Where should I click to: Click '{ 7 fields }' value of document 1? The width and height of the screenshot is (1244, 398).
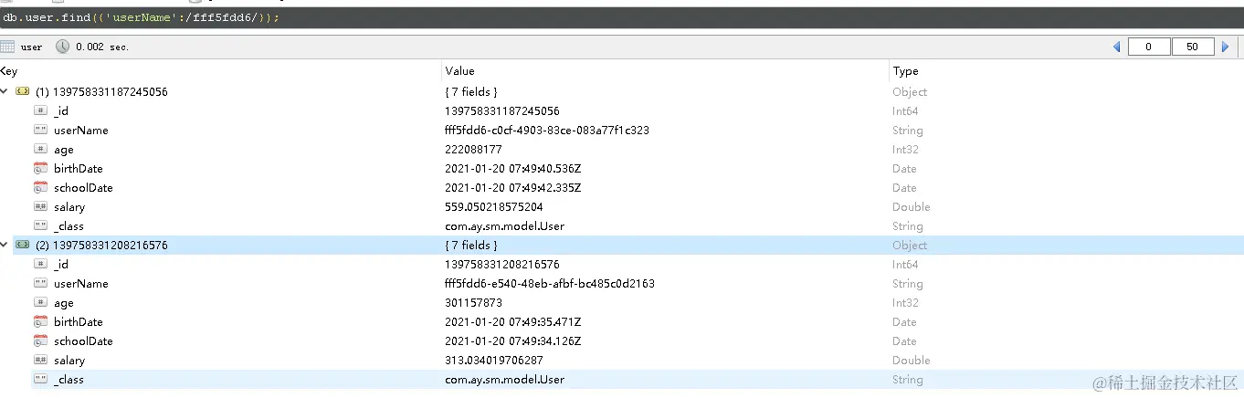click(x=470, y=91)
